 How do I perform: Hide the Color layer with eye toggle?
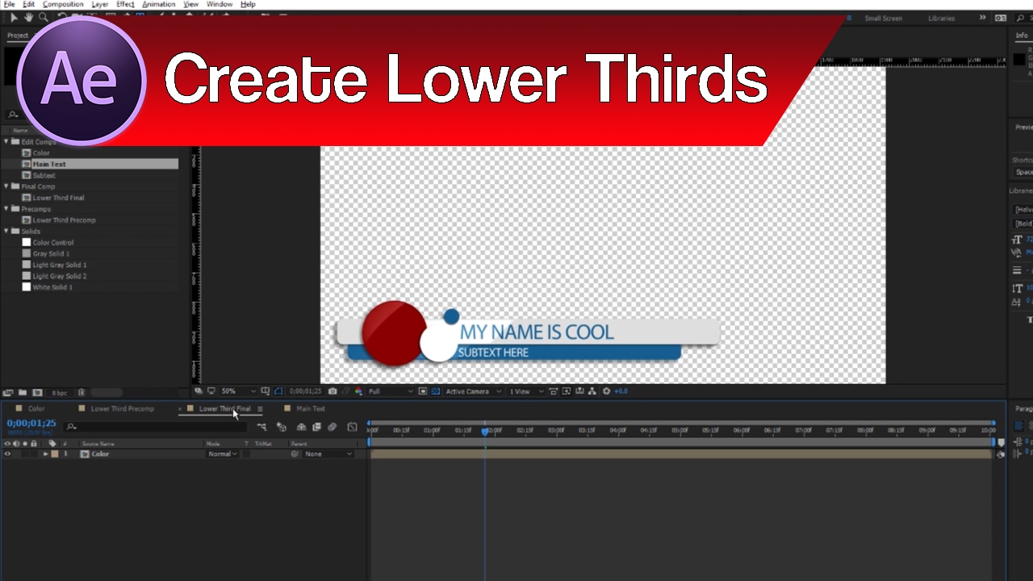point(7,454)
